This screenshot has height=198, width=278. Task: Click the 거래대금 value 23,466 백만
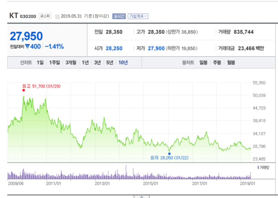[251, 48]
